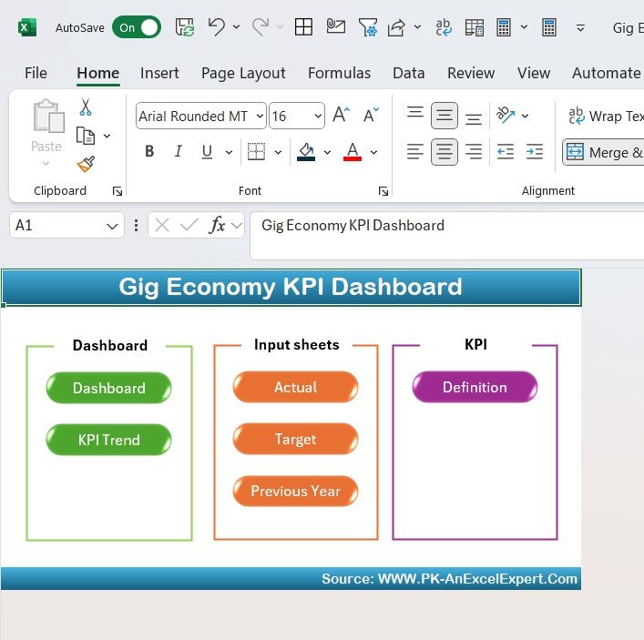Click the Redo arrow icon

click(x=261, y=27)
